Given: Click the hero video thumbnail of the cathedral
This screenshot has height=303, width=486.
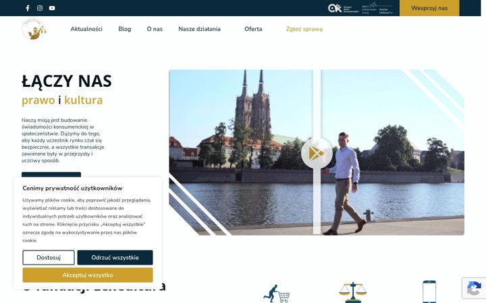Looking at the screenshot, I should (317, 152).
